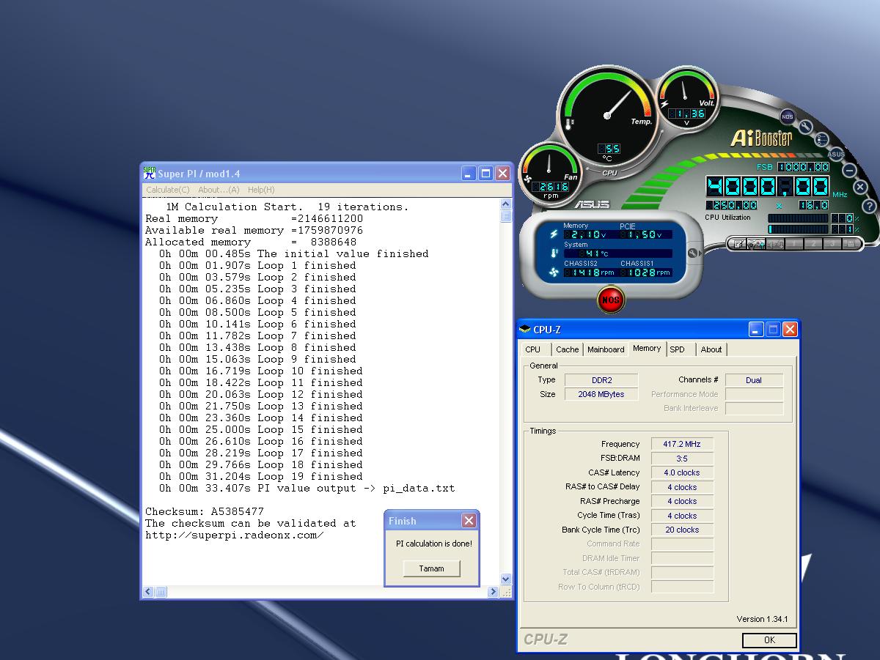Click the DDR2 Type field in CPU-Z
Viewport: 880px width, 660px height.
601,380
